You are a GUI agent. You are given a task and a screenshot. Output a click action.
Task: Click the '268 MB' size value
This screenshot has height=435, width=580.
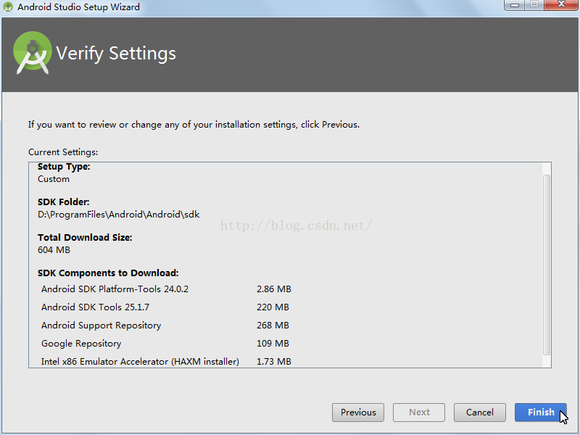273,325
